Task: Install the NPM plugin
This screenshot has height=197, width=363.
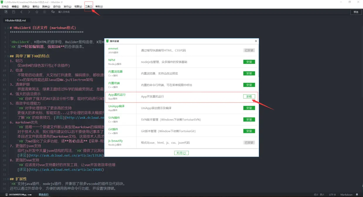Action: point(249,62)
